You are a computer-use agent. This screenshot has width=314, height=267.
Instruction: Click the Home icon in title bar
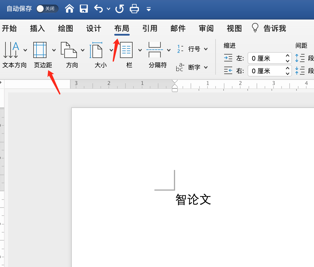pos(69,9)
